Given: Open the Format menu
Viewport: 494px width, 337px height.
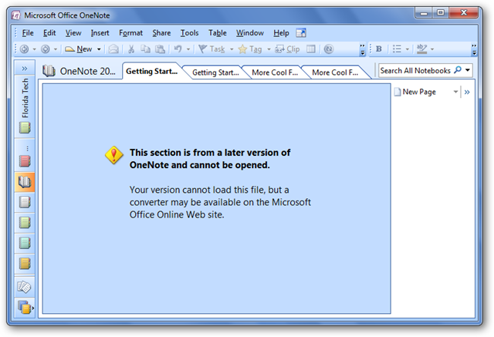Looking at the screenshot, I should [130, 33].
